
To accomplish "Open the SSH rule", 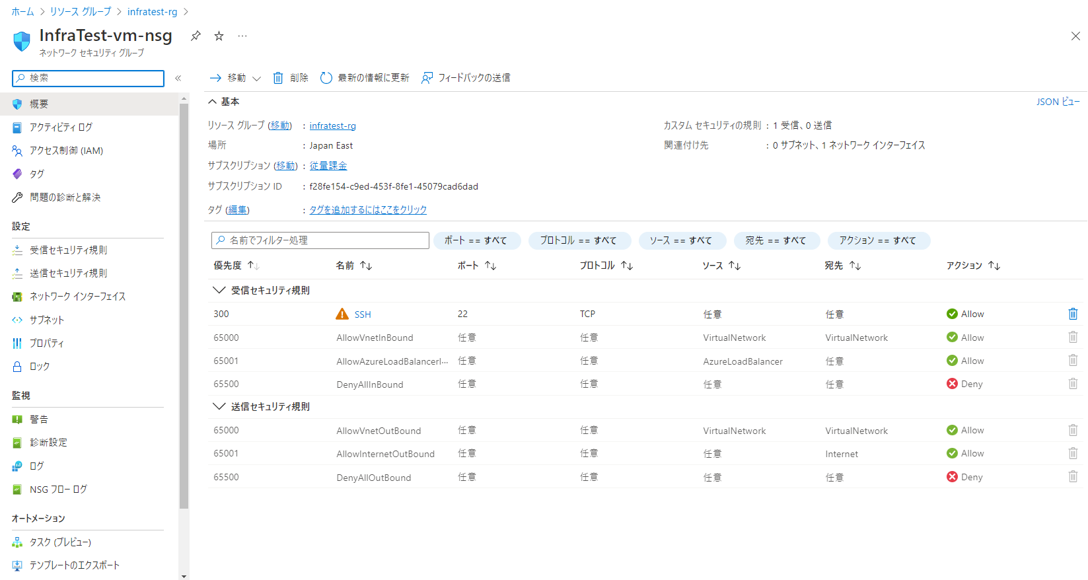I will coord(363,314).
